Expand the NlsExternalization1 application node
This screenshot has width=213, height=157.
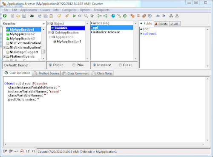[x=4, y=48]
